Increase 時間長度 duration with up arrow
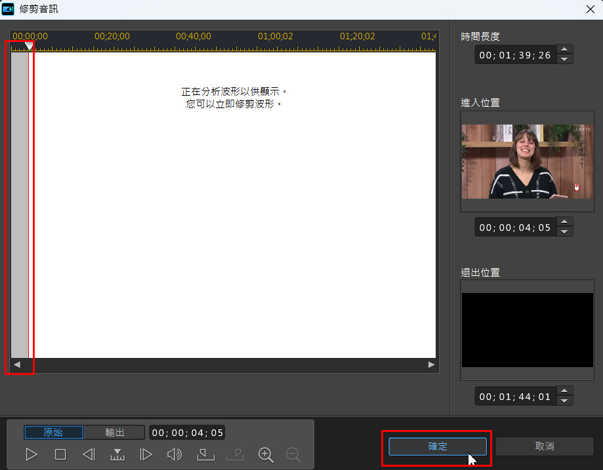The width and height of the screenshot is (603, 470). click(564, 49)
